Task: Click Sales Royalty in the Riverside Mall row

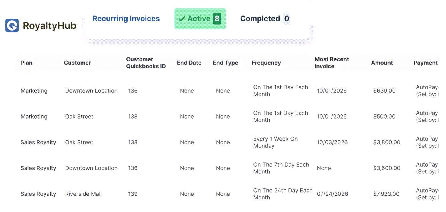Action: [38, 194]
